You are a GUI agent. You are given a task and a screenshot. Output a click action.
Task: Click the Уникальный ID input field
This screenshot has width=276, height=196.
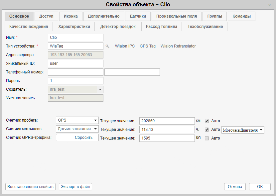pyautogui.click(x=76, y=63)
